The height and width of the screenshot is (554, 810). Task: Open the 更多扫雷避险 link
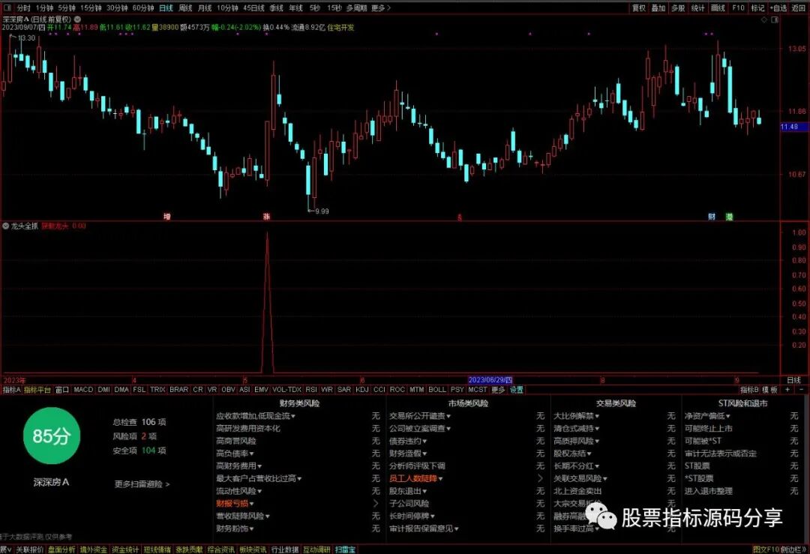coord(142,484)
